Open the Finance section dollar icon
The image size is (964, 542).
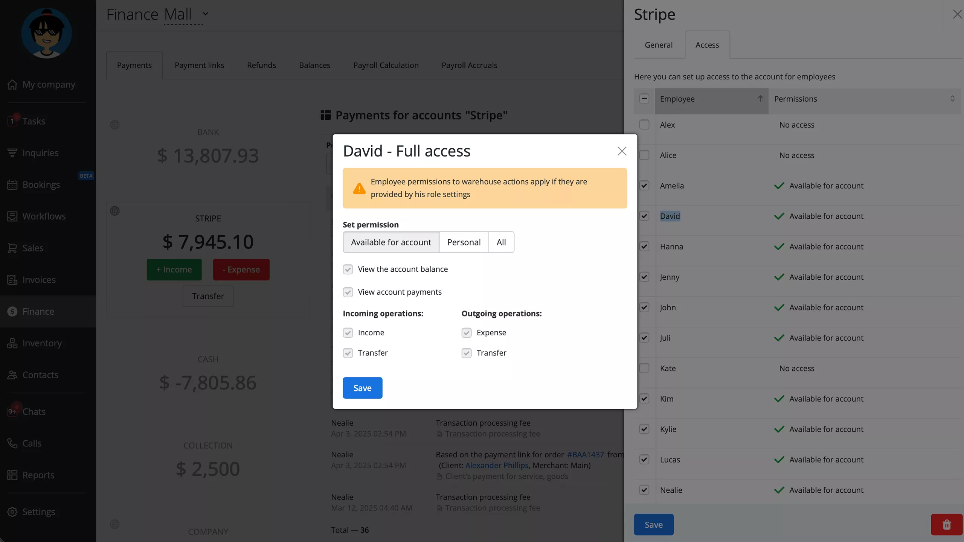pos(12,312)
